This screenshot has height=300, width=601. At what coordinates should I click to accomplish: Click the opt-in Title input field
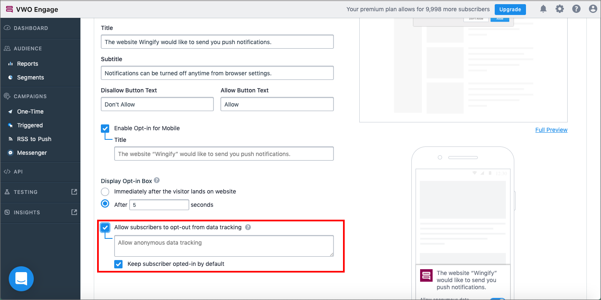point(217,42)
